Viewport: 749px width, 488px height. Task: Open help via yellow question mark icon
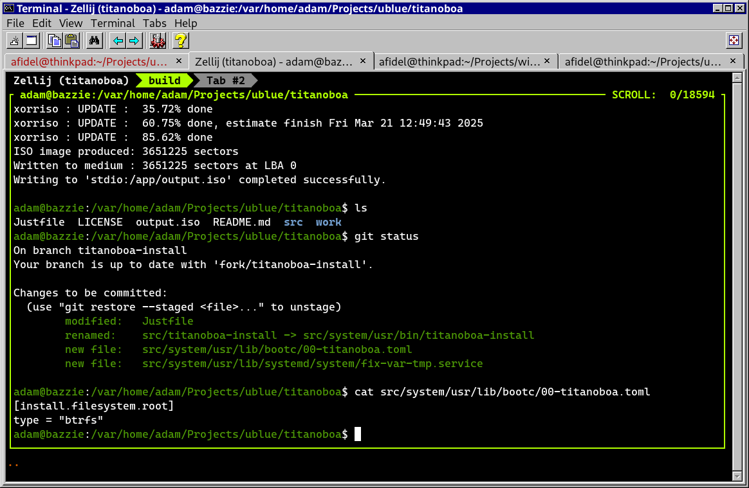181,41
